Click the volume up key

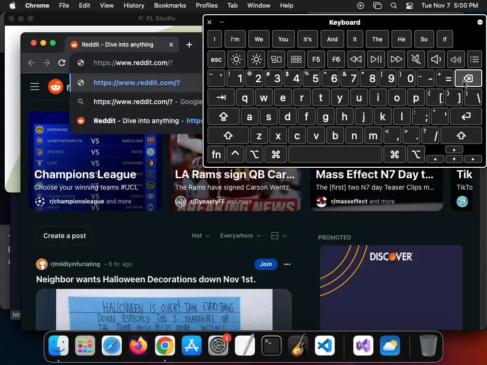(456, 59)
